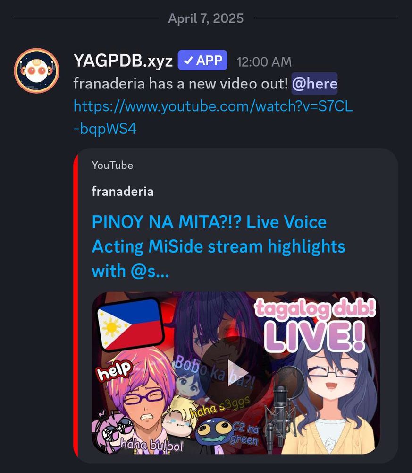The height and width of the screenshot is (473, 412).
Task: Click the April 7, 2025 date divider
Action: (206, 18)
